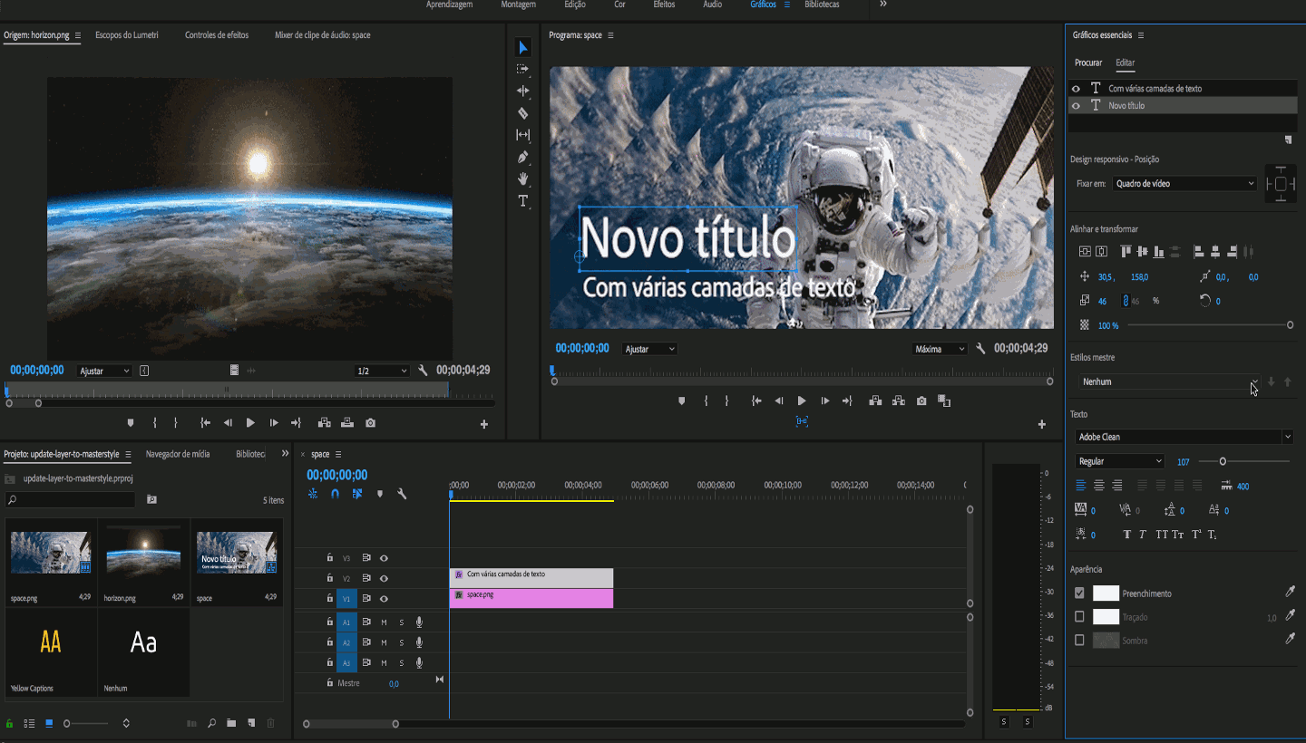Enable the Sombra shadow checkbox
The width and height of the screenshot is (1306, 743).
click(1079, 641)
